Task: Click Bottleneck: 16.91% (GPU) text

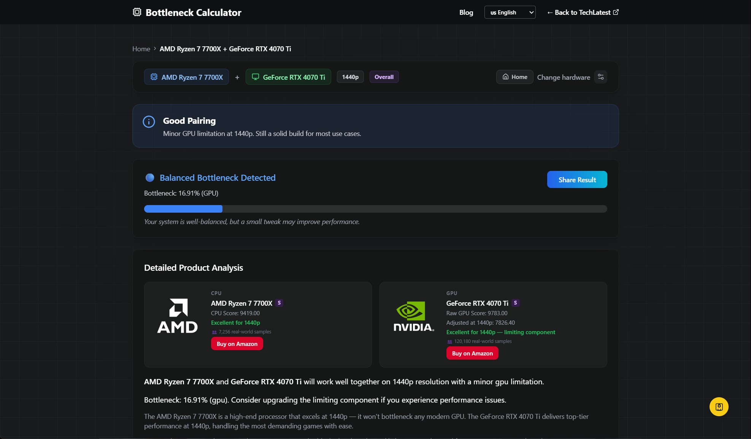Action: (181, 193)
